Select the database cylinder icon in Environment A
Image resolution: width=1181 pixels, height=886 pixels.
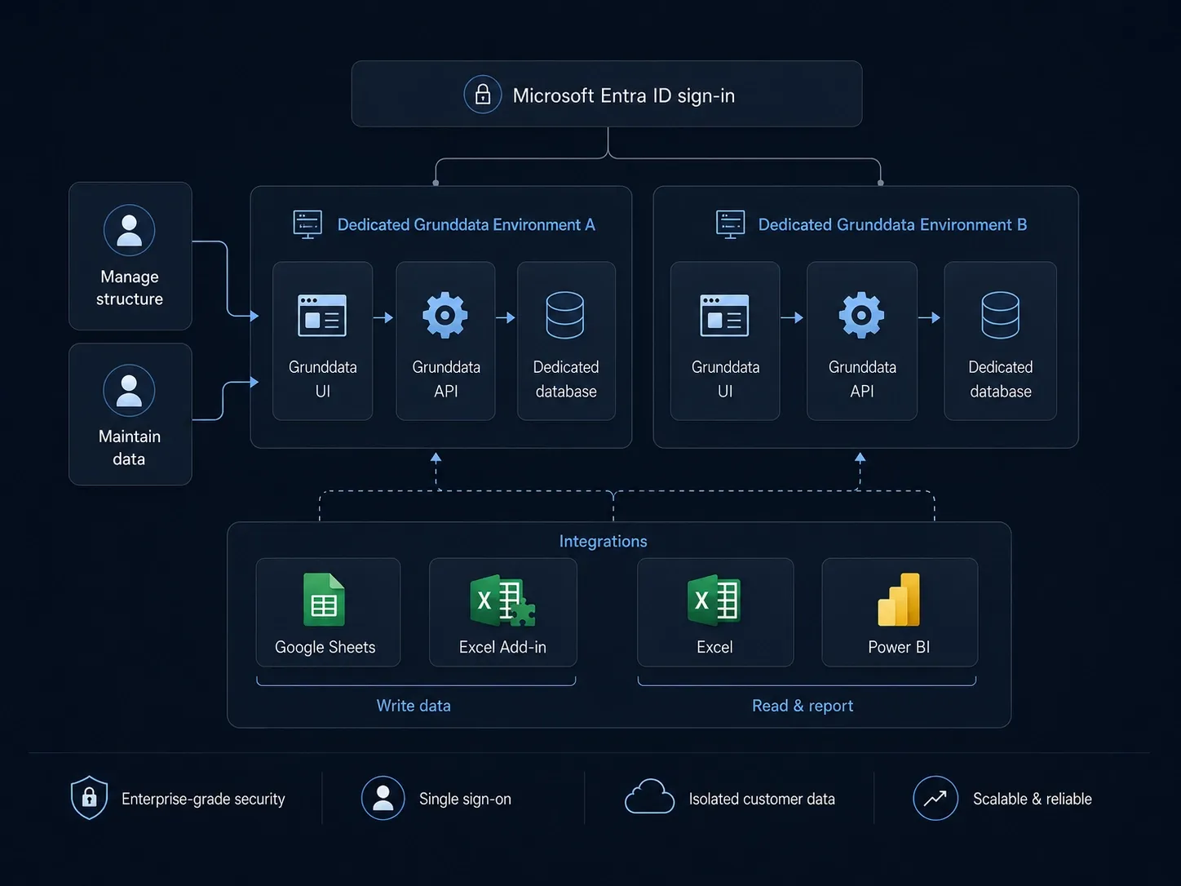pos(565,315)
